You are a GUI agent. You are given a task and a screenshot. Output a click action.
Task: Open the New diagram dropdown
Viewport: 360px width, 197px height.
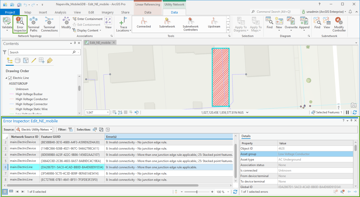click(x=279, y=30)
